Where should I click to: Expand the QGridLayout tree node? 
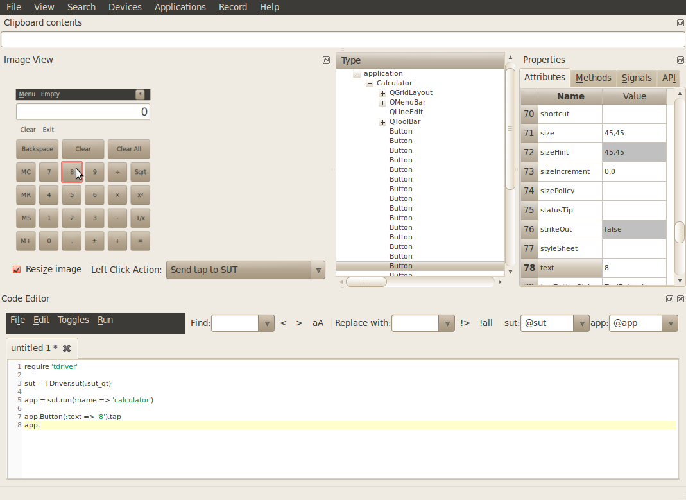382,93
